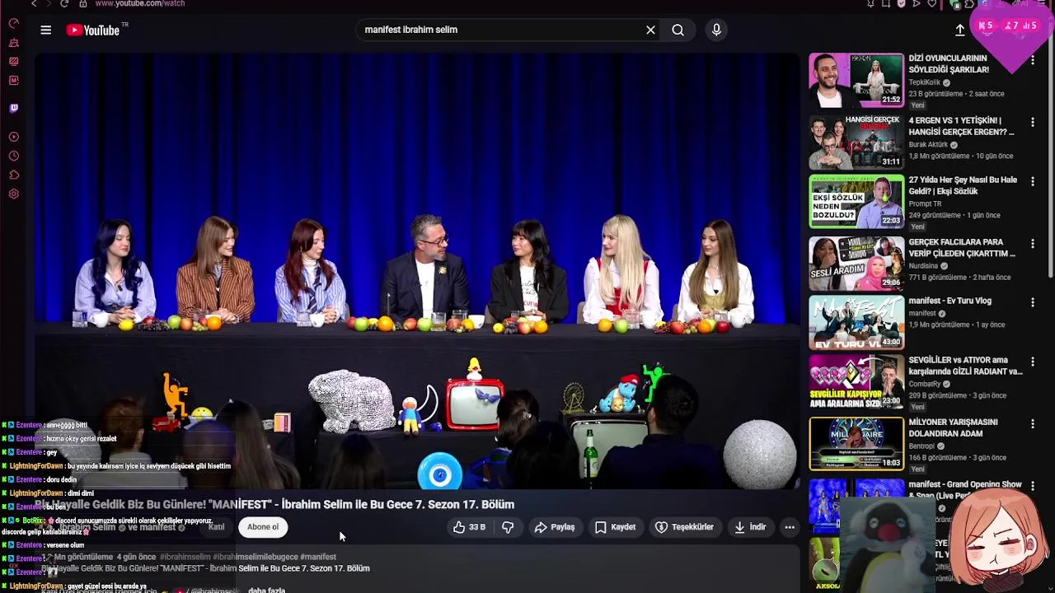This screenshot has width=1055, height=593.
Task: Save video with Kaydet button
Action: (615, 527)
